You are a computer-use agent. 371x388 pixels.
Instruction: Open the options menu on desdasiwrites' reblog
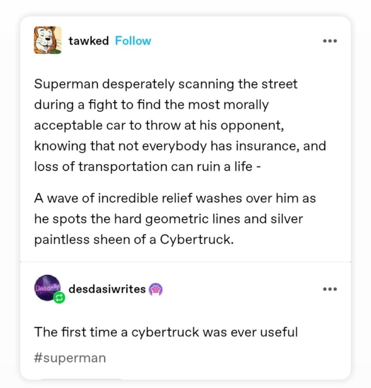330,289
